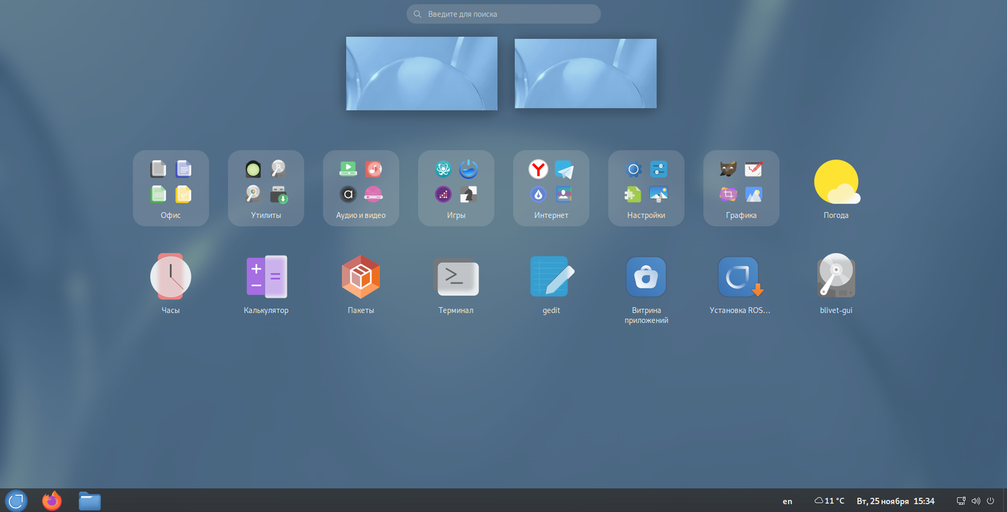Open the Терминал app

tap(456, 284)
